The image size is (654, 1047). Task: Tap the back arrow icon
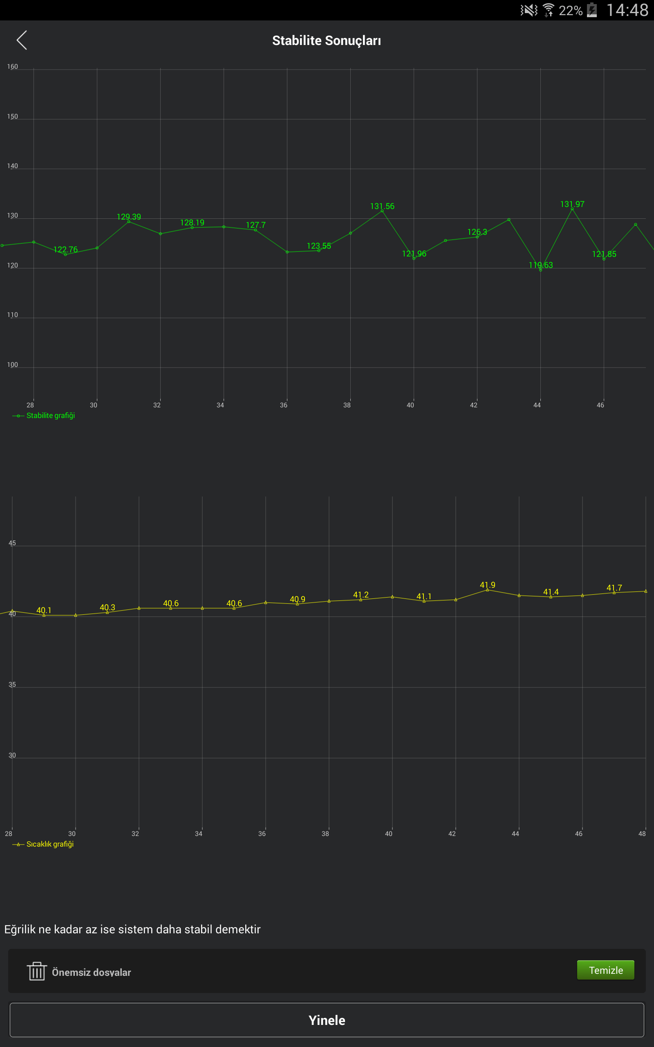click(22, 40)
